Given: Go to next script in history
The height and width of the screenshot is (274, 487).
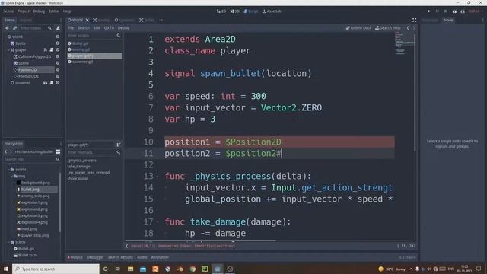Looking at the screenshot, I should [414, 28].
